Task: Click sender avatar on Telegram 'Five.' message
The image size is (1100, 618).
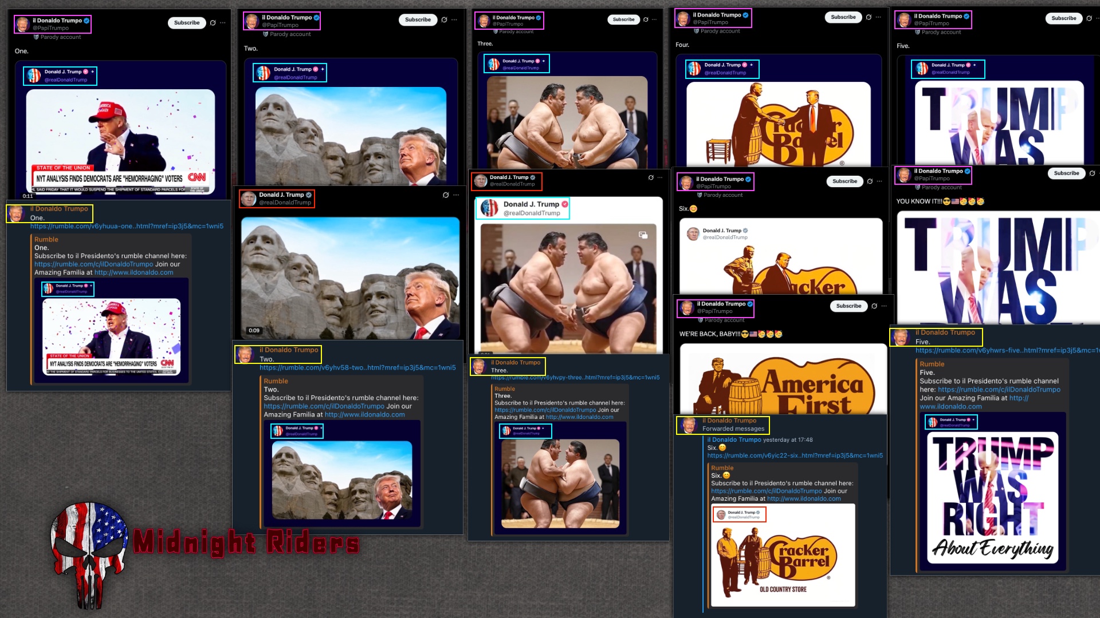Action: click(x=901, y=337)
